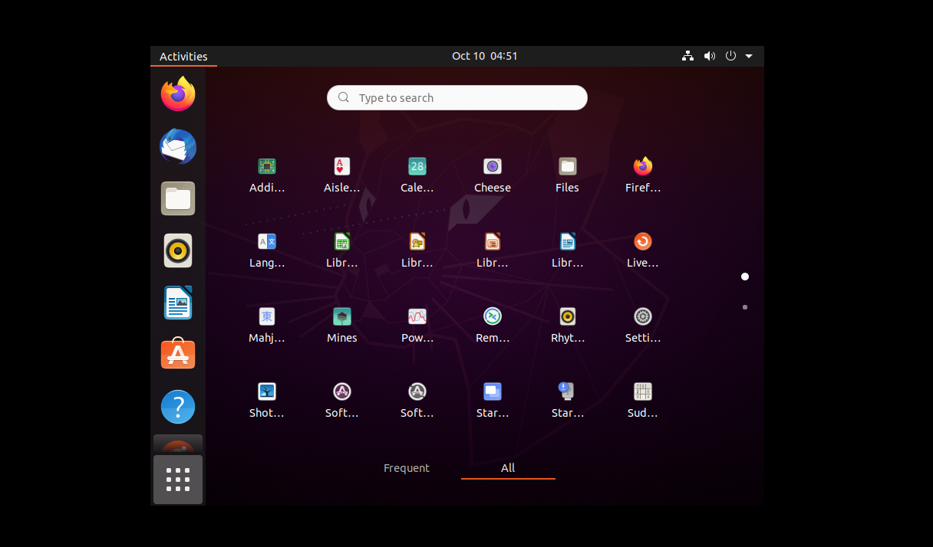Open the Livepatch app
933x547 pixels.
pos(643,250)
